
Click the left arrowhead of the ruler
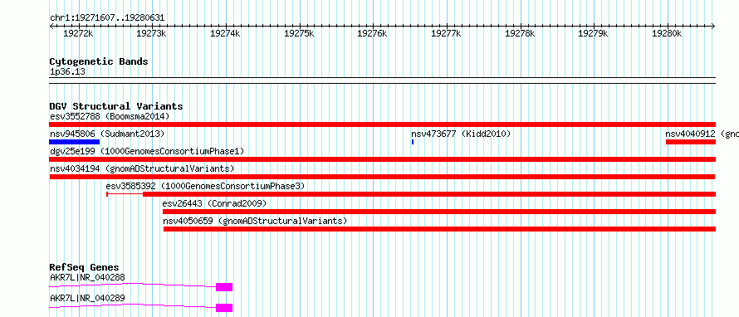click(x=51, y=26)
